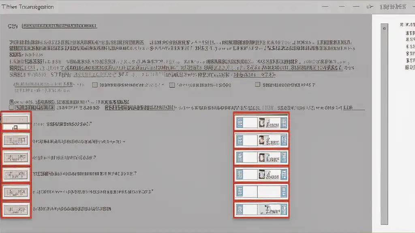The height and width of the screenshot is (233, 415).
Task: Click the blue icon ending the last entry row
Action: [284, 210]
